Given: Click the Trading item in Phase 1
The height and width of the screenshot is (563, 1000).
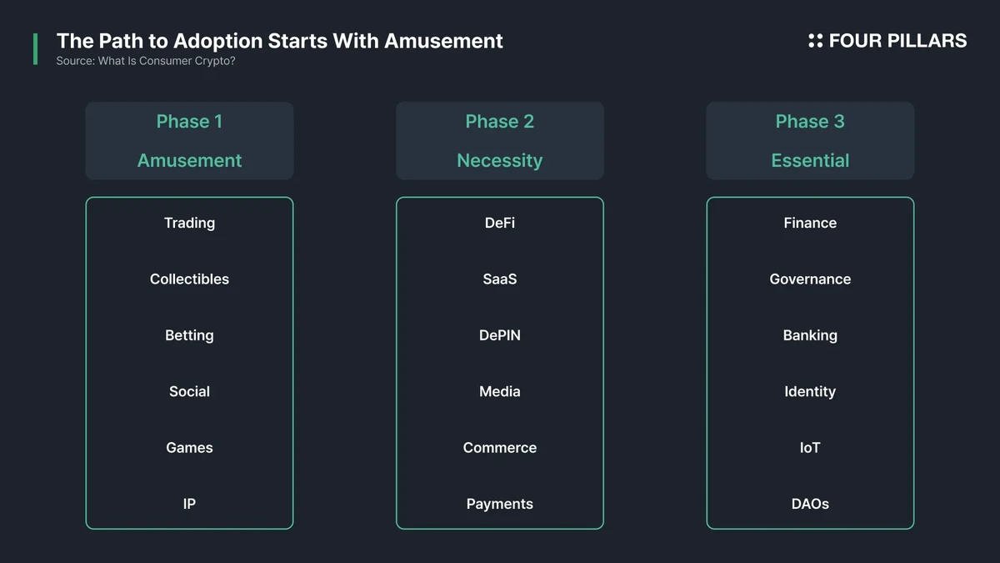Looking at the screenshot, I should point(189,223).
